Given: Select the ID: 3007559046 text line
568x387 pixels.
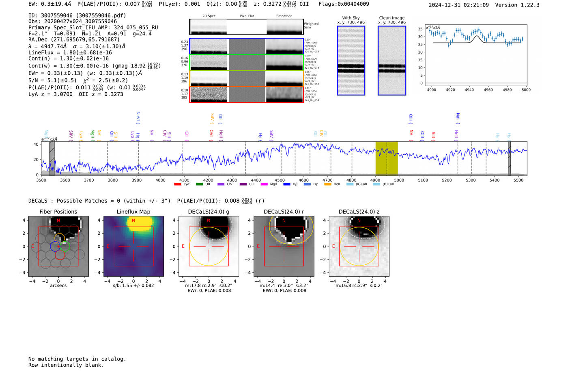Looking at the screenshot, I should [77, 15].
